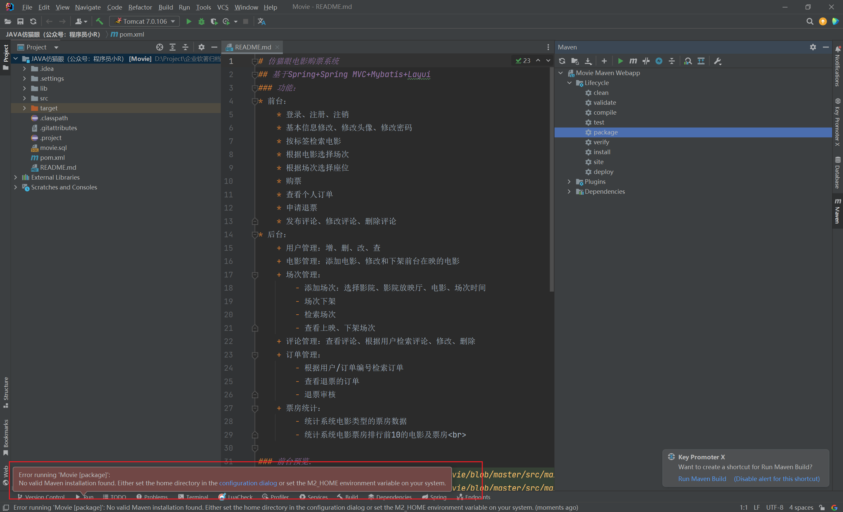Click the 4 spaces indent setting in status bar

tap(801, 507)
